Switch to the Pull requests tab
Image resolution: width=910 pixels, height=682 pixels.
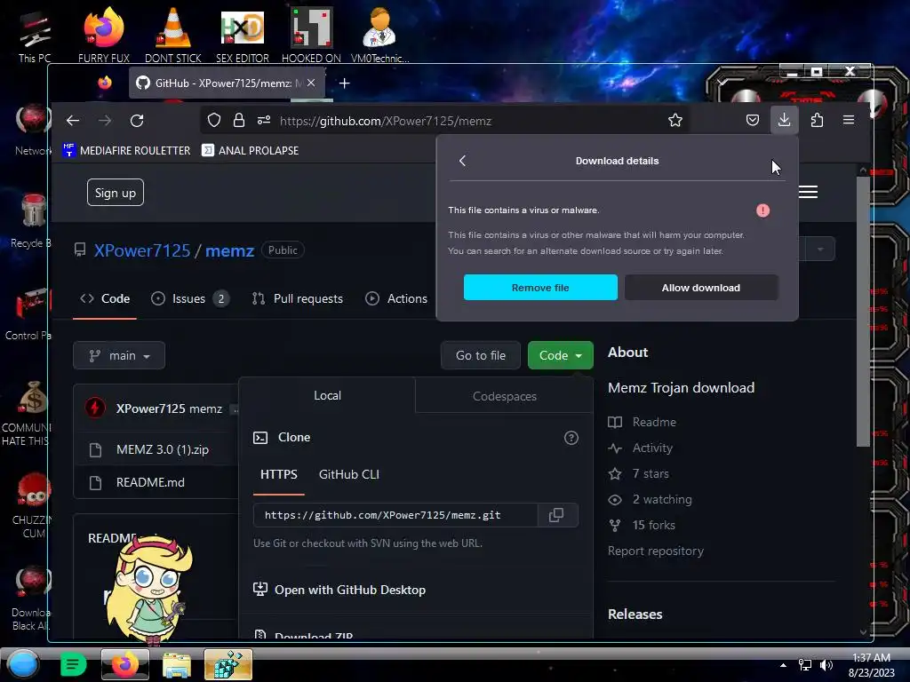297,298
